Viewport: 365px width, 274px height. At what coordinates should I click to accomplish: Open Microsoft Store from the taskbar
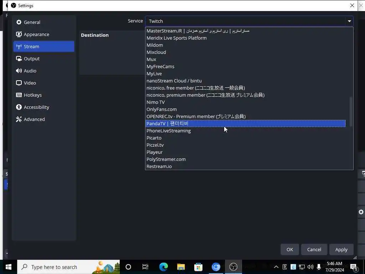pyautogui.click(x=198, y=267)
